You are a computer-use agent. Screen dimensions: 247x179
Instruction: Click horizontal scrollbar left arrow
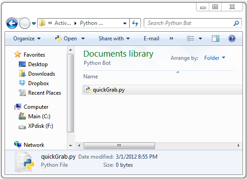79,145
